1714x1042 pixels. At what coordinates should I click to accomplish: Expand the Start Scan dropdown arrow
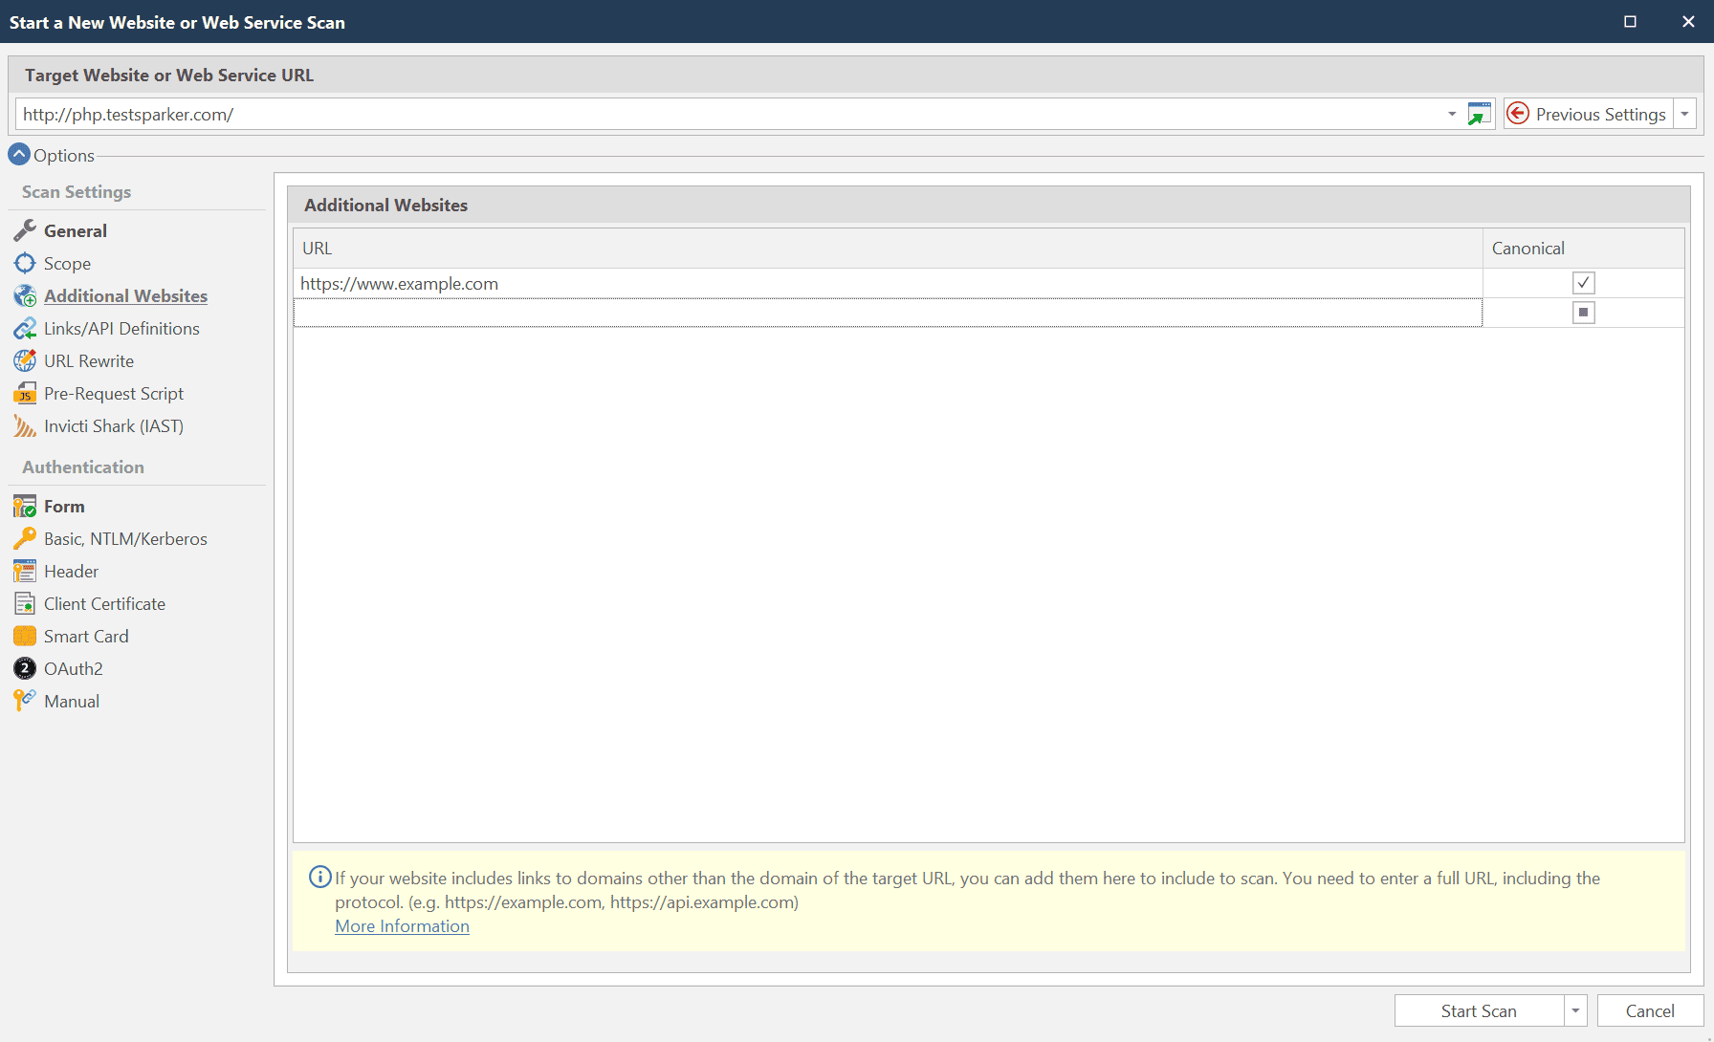click(x=1575, y=1010)
